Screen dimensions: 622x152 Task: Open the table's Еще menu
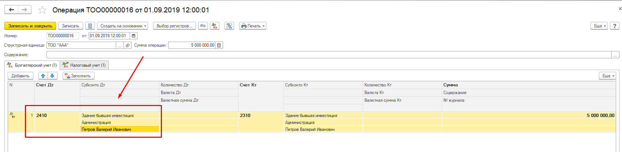pos(608,76)
